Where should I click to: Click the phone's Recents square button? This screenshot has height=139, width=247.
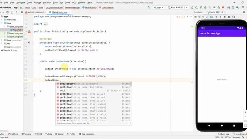pos(234,125)
